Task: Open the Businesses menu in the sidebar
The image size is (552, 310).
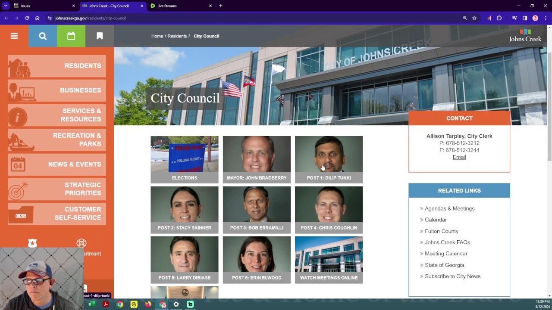Action: (x=57, y=90)
